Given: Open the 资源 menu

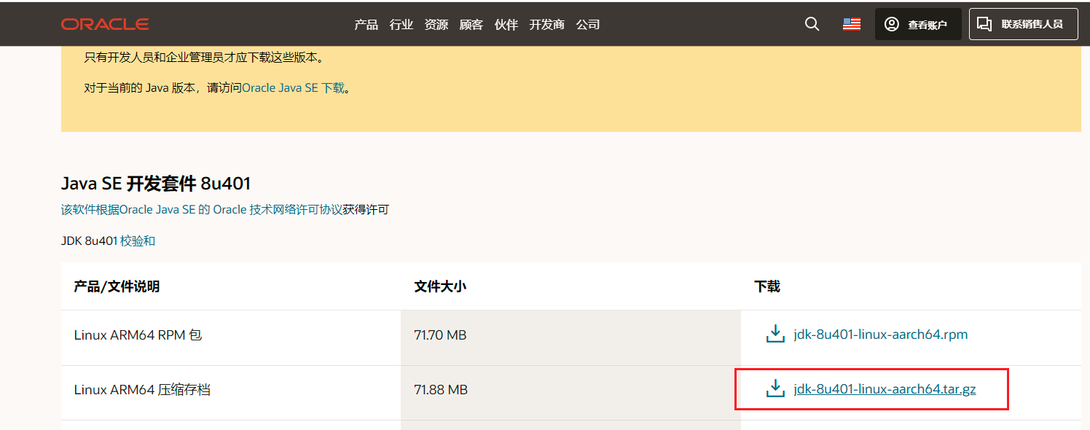Looking at the screenshot, I should (x=436, y=25).
